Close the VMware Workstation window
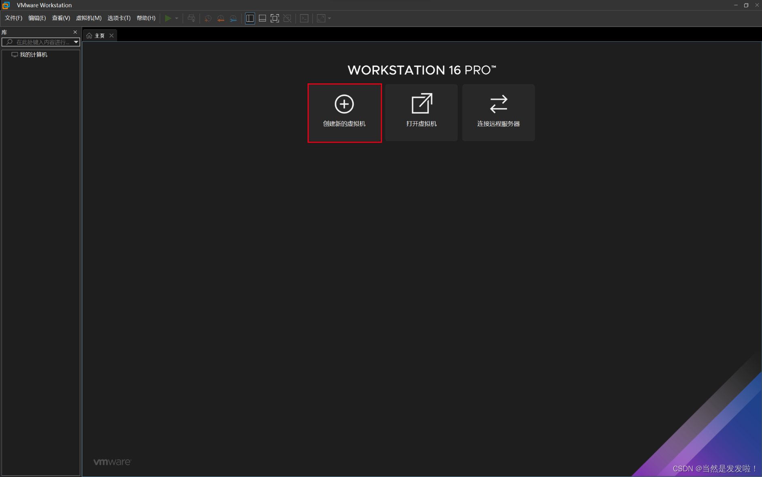 [757, 5]
